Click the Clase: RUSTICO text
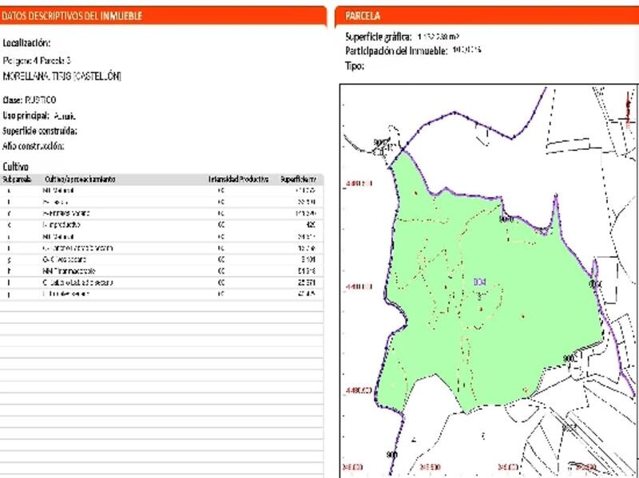639x478 pixels. coord(30,101)
